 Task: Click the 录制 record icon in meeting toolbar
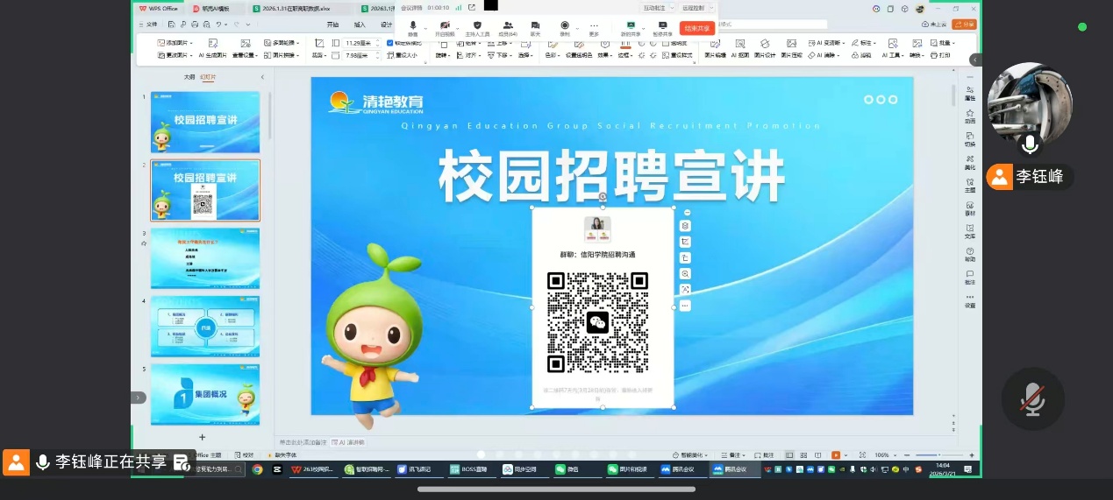click(564, 28)
